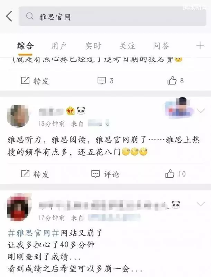Tap the back arrow icon
The height and width of the screenshot is (277, 211).
(x=9, y=16)
